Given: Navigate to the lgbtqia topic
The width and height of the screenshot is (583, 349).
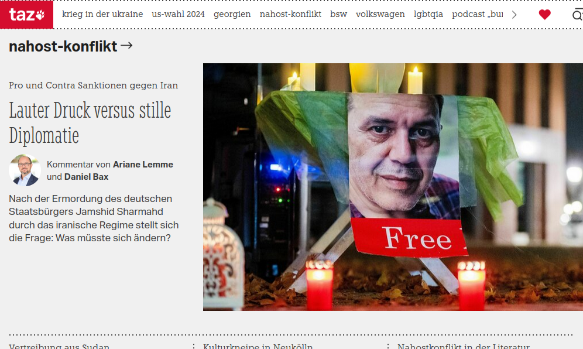Looking at the screenshot, I should pos(428,14).
